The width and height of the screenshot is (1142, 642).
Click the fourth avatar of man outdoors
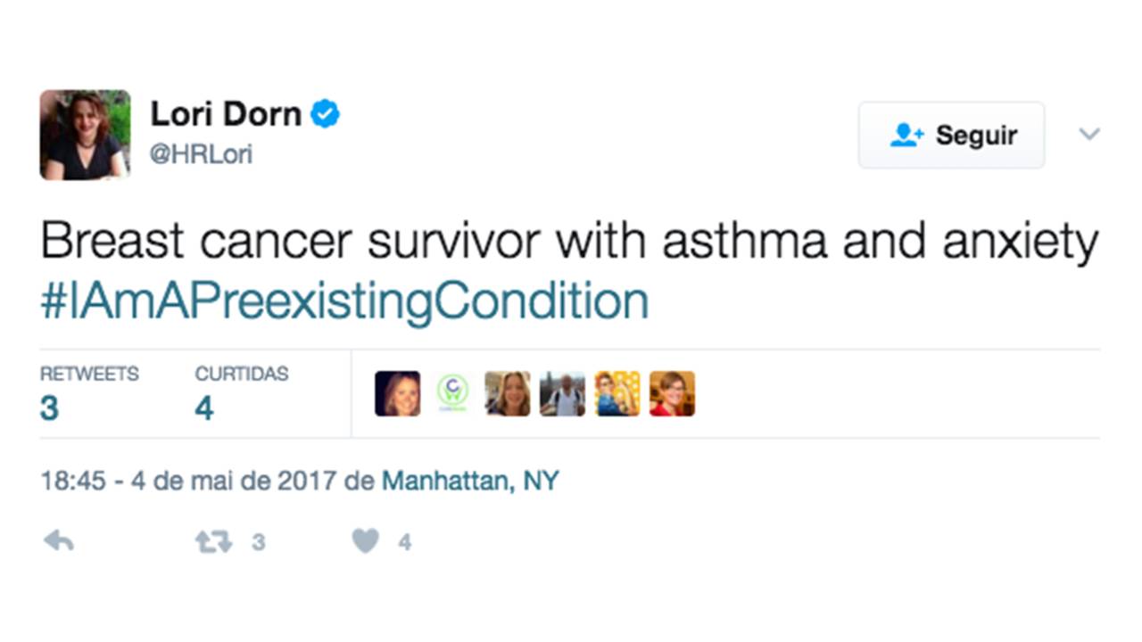(562, 394)
